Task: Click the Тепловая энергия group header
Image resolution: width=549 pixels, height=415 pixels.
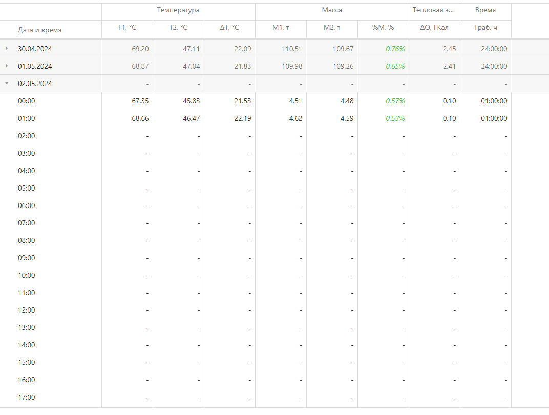Action: pyautogui.click(x=434, y=10)
